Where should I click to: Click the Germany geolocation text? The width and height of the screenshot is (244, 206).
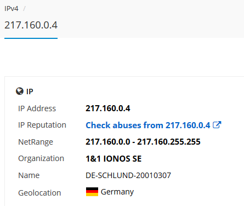117,192
